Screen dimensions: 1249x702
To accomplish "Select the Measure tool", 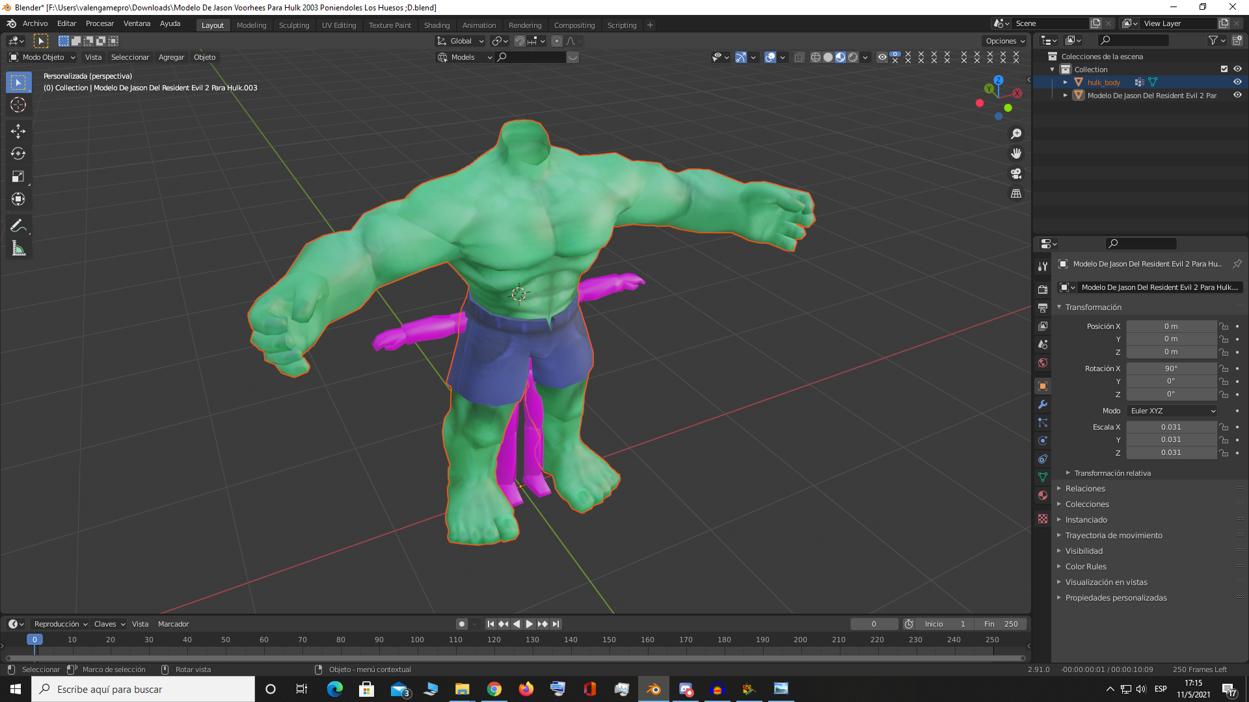I will [x=18, y=248].
